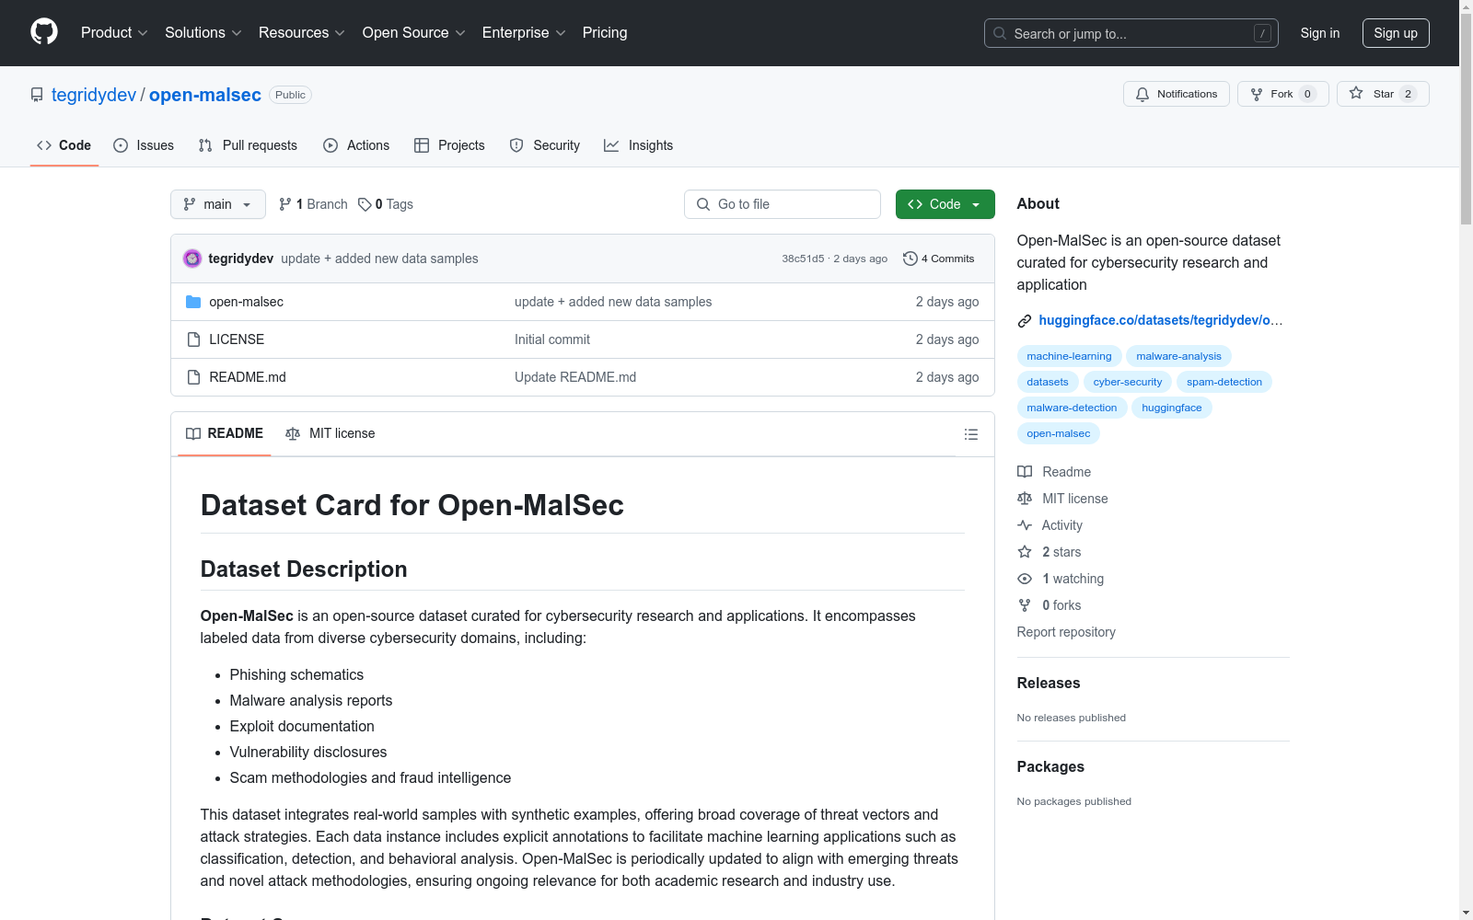The height and width of the screenshot is (920, 1473).
Task: Focus the Go to file search box
Action: pyautogui.click(x=783, y=204)
